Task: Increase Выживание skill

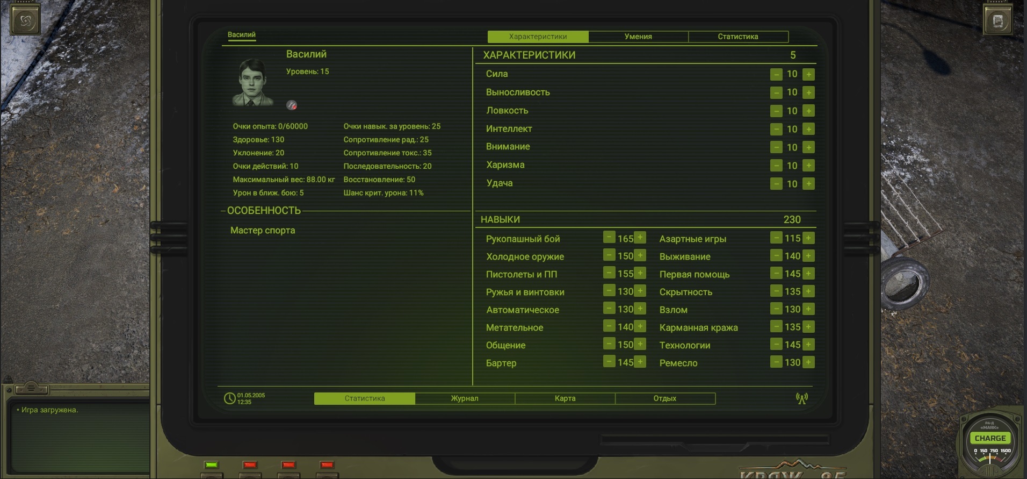Action: pyautogui.click(x=808, y=255)
